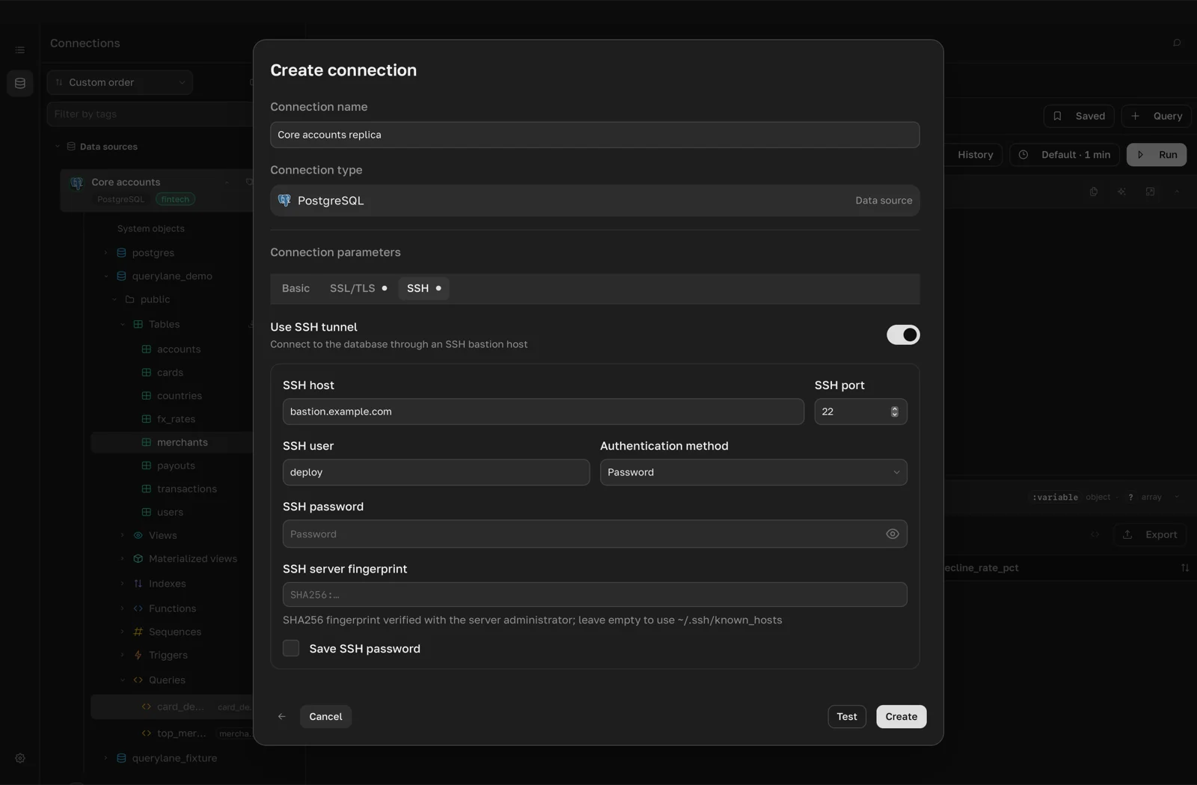The width and height of the screenshot is (1197, 785).
Task: Click the SSH host input field
Action: [543, 412]
